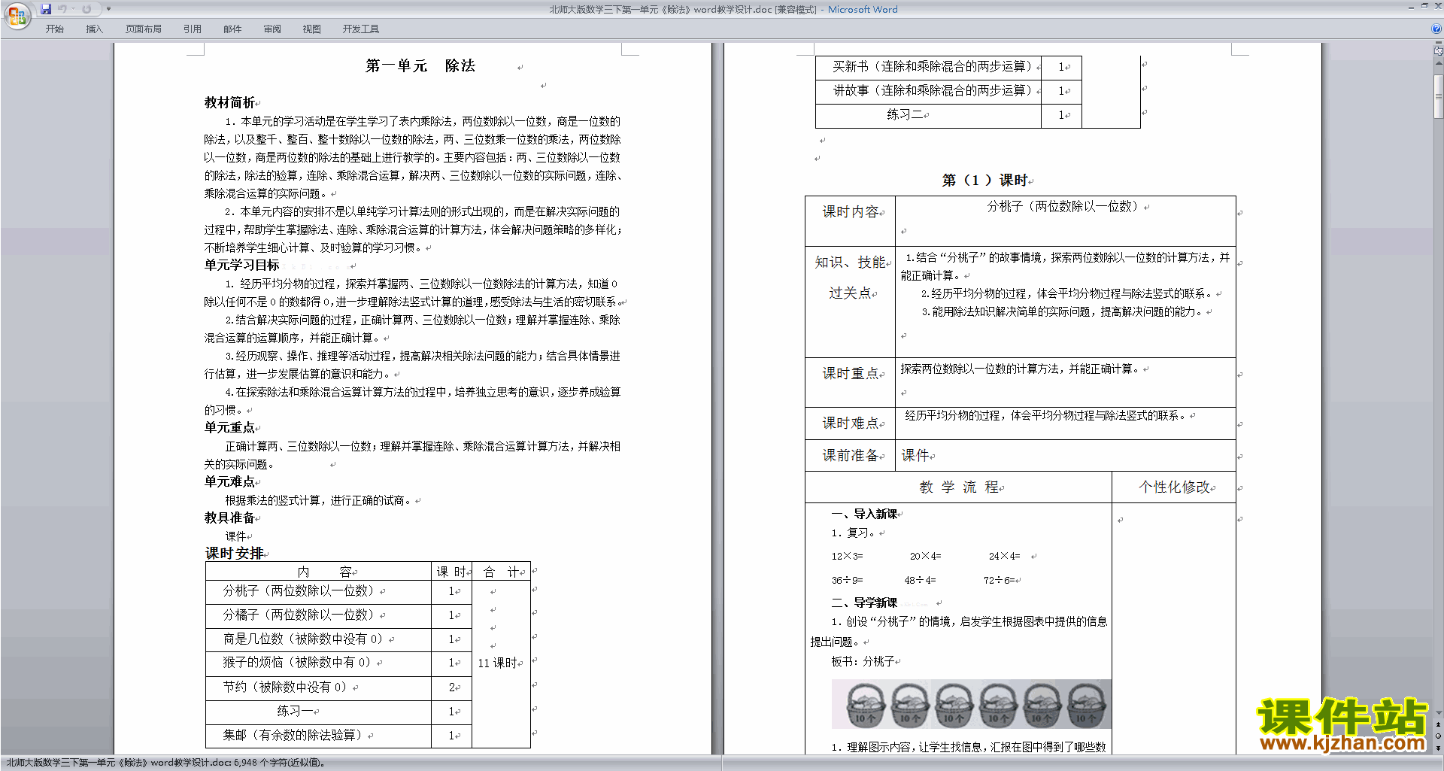Click the title 第一单元 除法
The width and height of the screenshot is (1444, 771).
tap(420, 66)
